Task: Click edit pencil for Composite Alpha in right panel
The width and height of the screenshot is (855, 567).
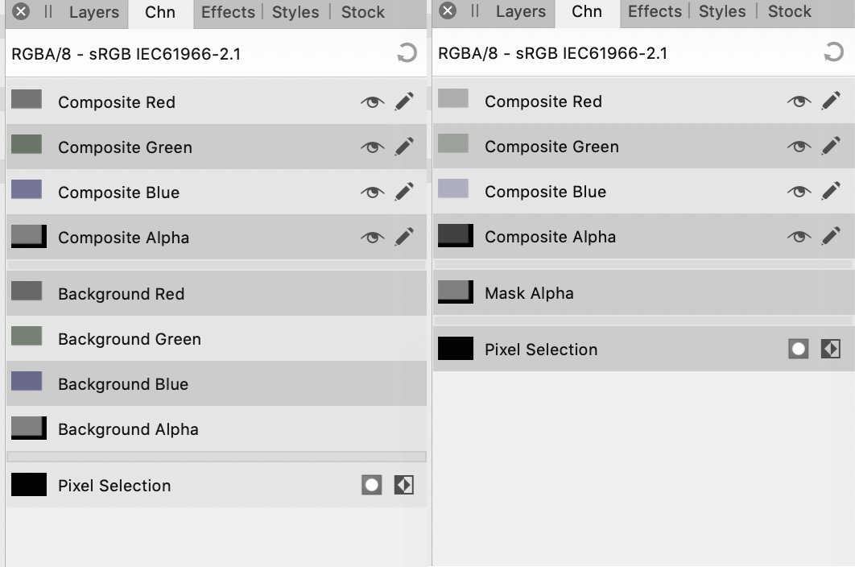Action: [831, 236]
